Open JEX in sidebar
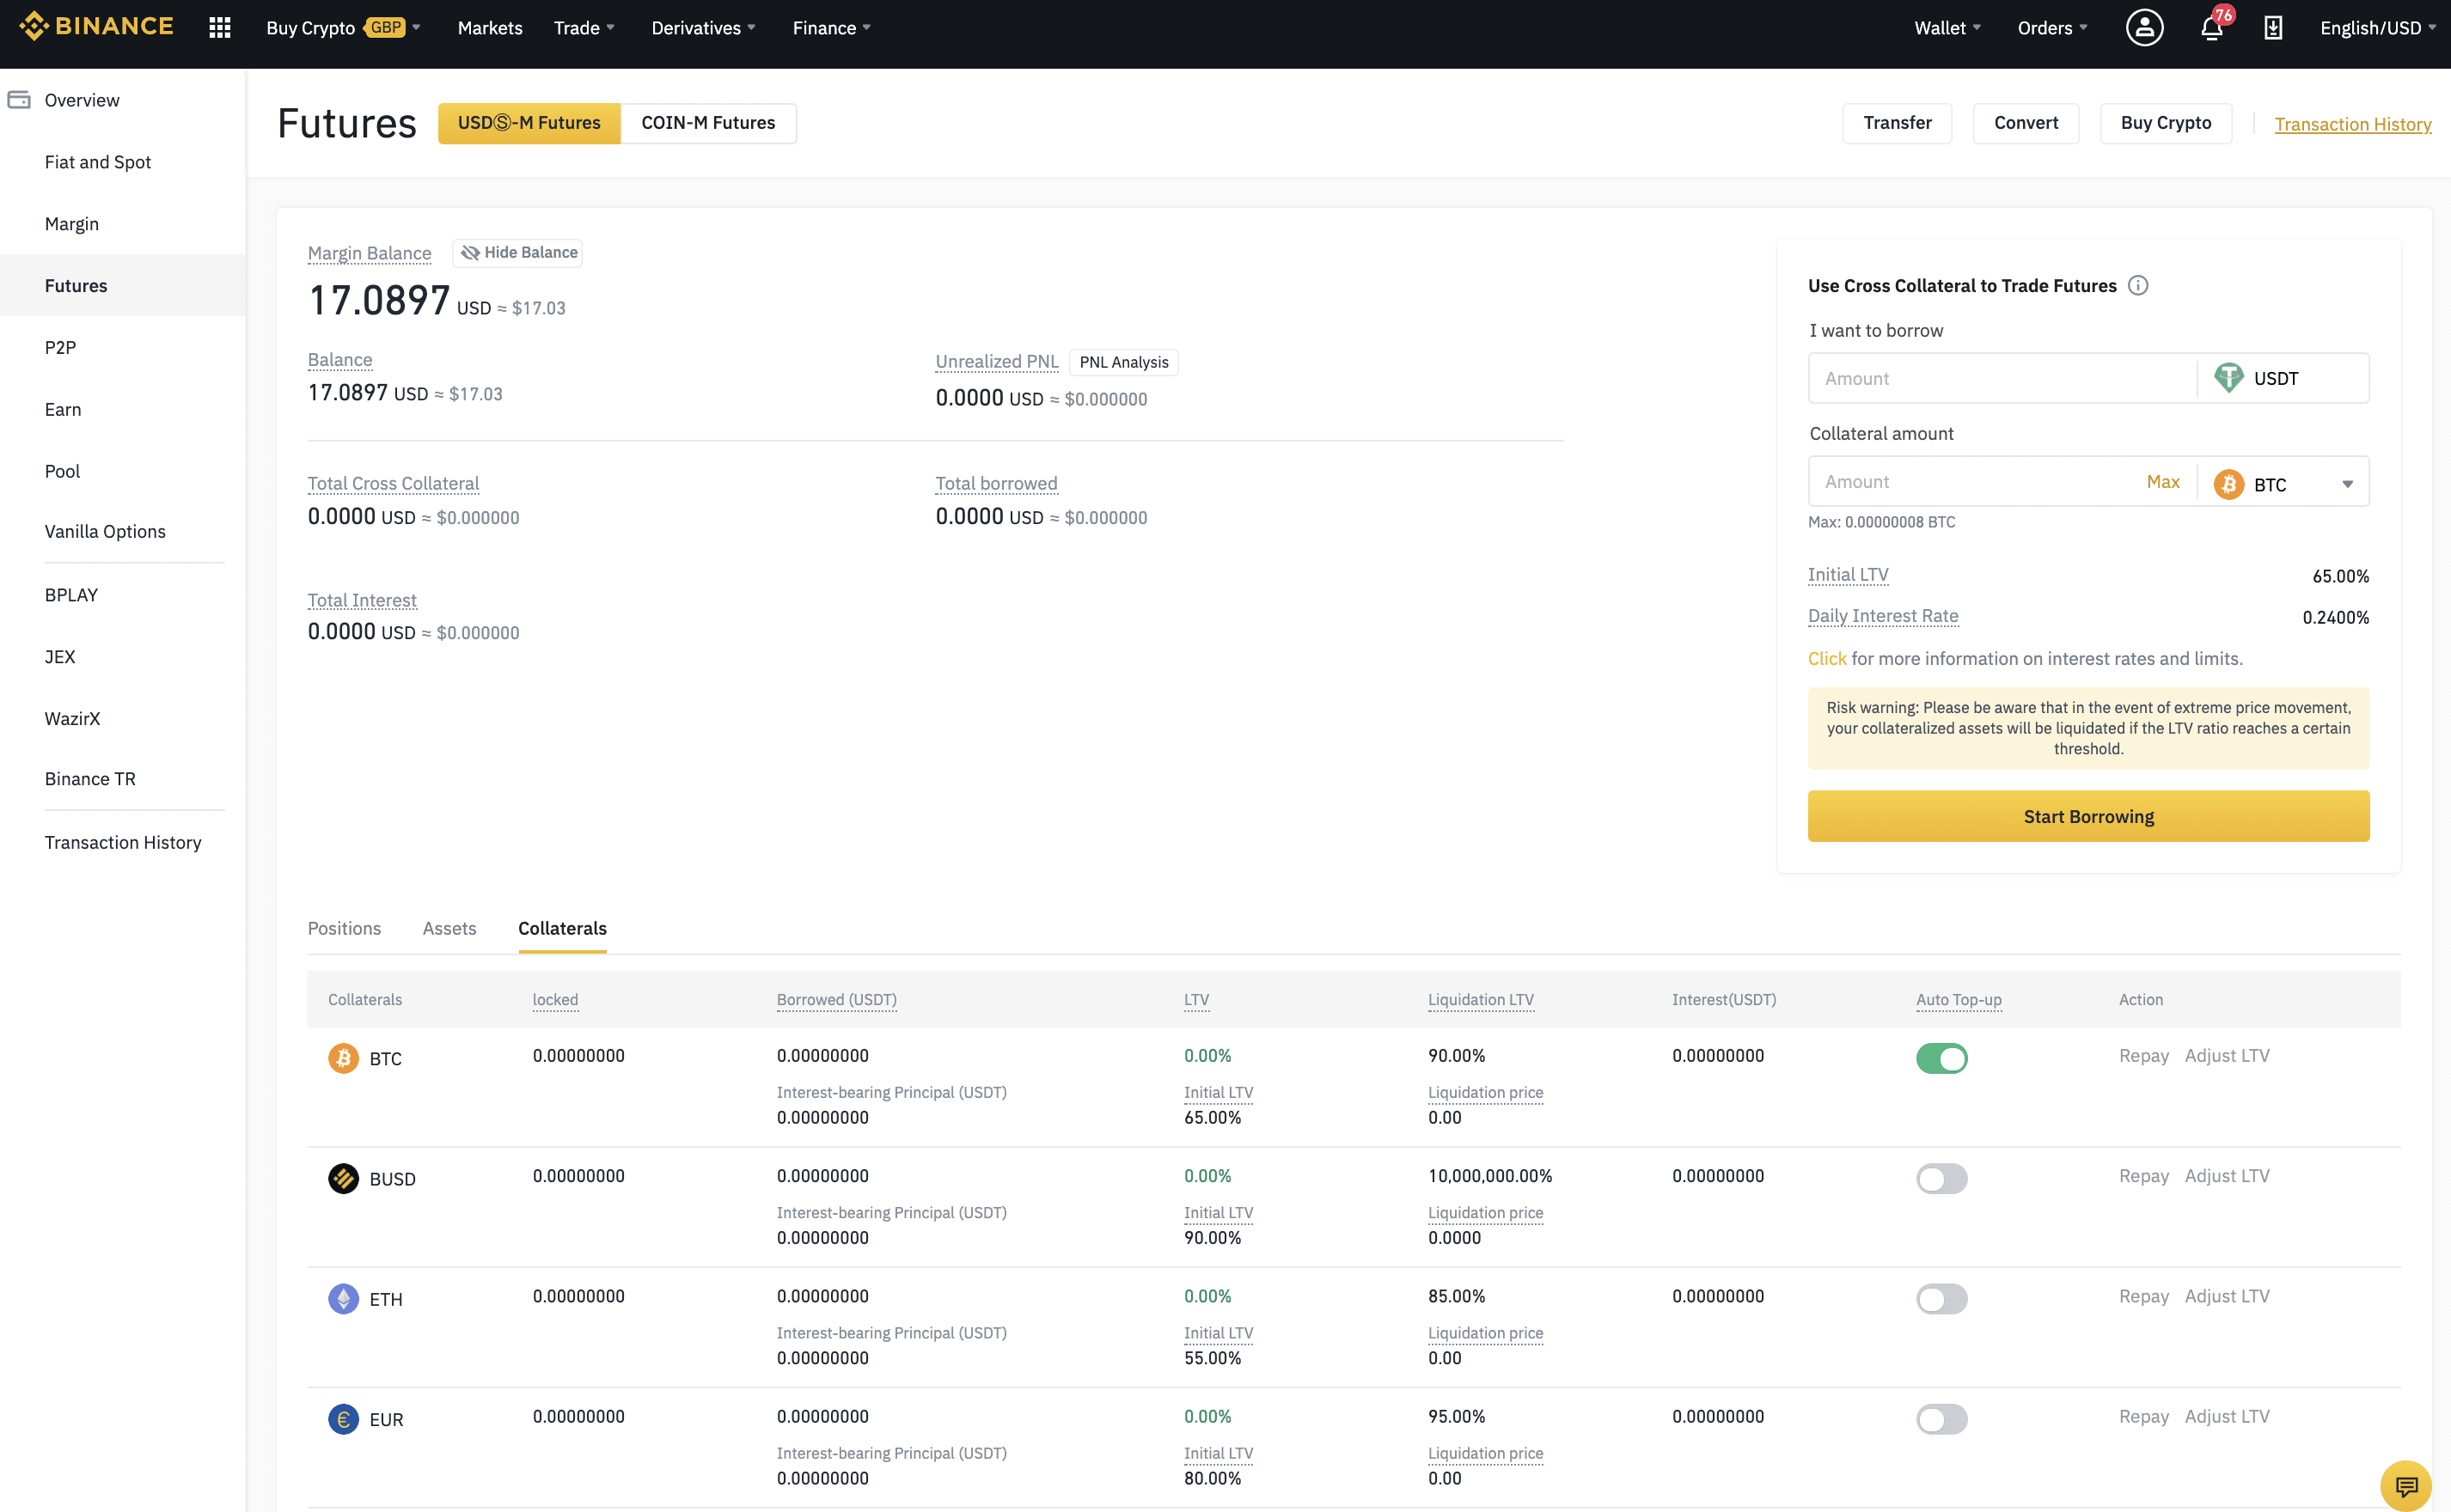 coord(60,657)
